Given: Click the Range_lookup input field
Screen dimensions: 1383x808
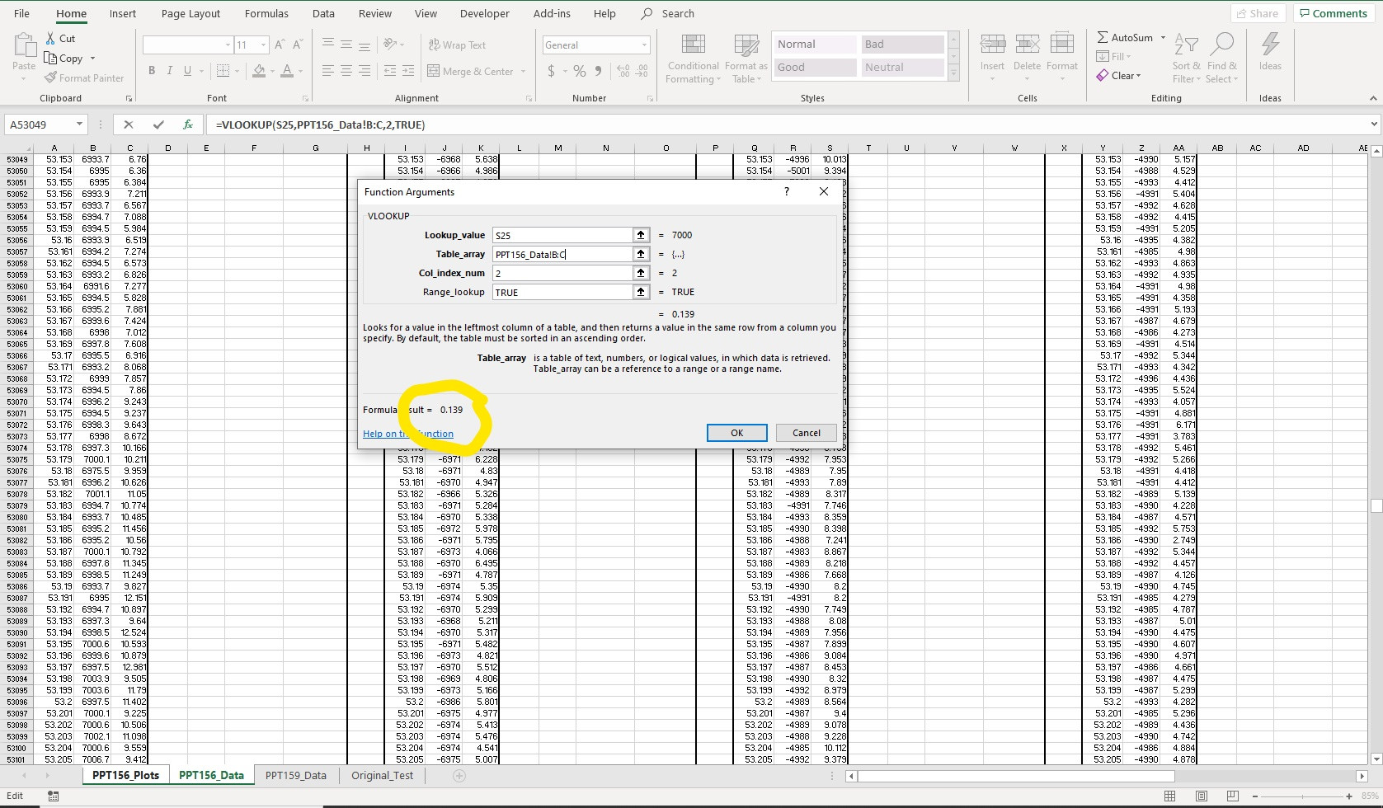Looking at the screenshot, I should coord(562,292).
